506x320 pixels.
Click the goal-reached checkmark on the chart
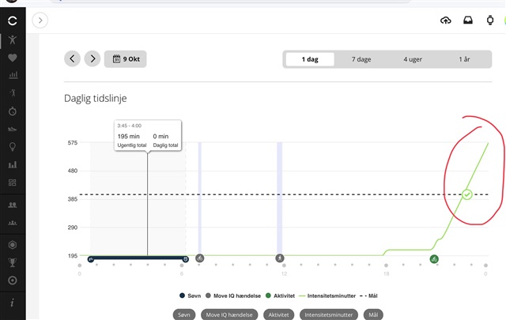point(467,194)
